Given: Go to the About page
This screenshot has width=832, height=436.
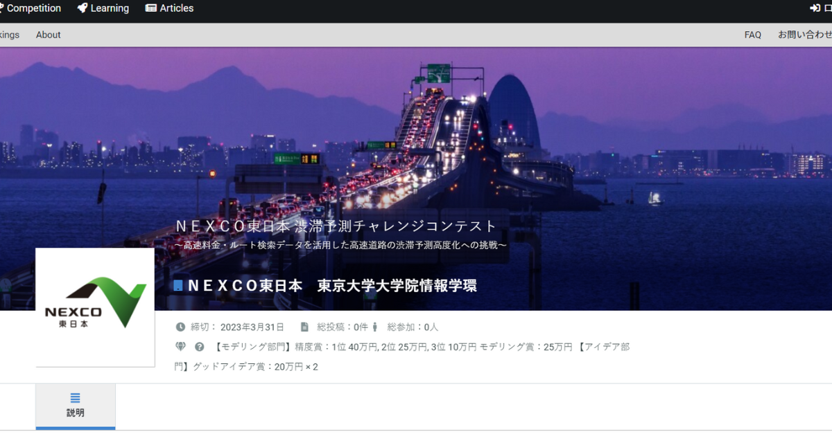Looking at the screenshot, I should coord(49,35).
